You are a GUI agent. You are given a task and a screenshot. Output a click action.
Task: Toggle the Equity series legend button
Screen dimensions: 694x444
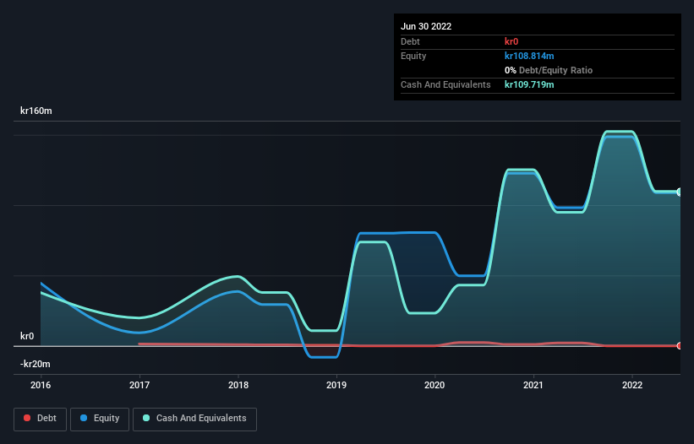click(100, 419)
